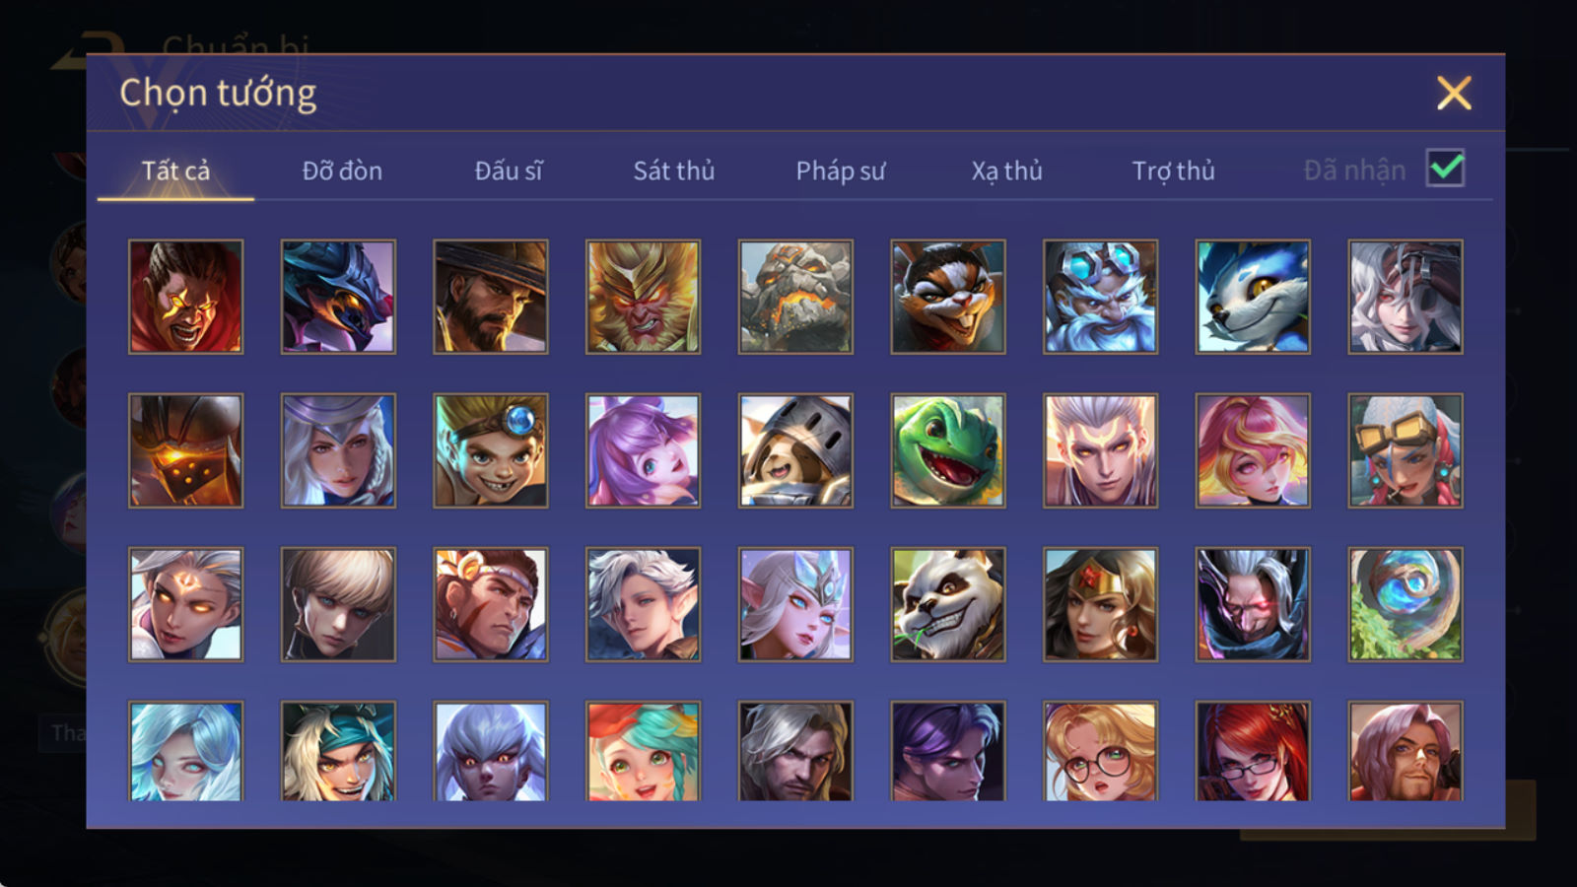Go to the Đấu sĩ tab
The width and height of the screenshot is (1577, 887).
coord(509,171)
